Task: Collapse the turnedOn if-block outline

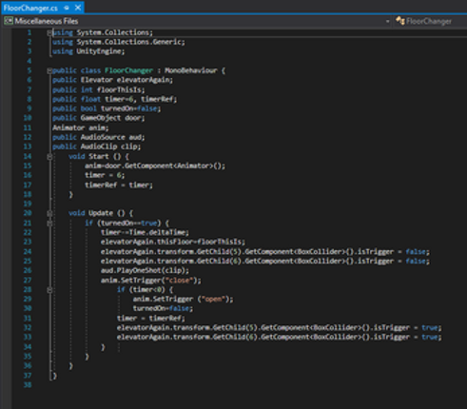Action: (49, 224)
